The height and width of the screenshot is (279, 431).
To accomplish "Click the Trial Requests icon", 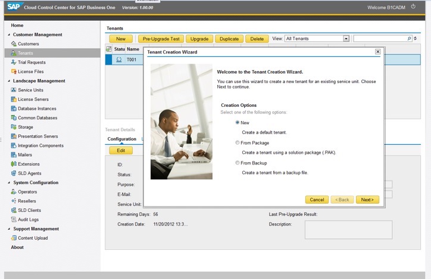I will pyautogui.click(x=14, y=62).
